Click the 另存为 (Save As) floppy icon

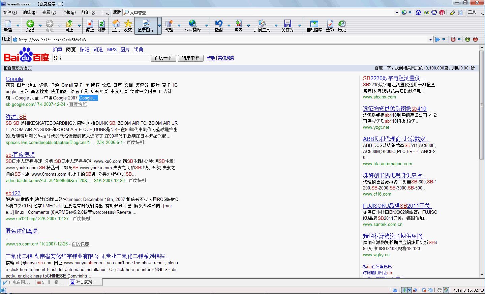coord(287,26)
